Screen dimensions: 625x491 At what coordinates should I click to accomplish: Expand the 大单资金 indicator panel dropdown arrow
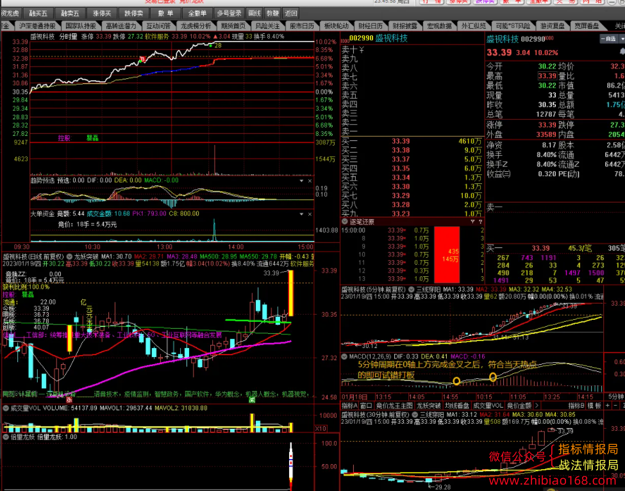[302, 214]
